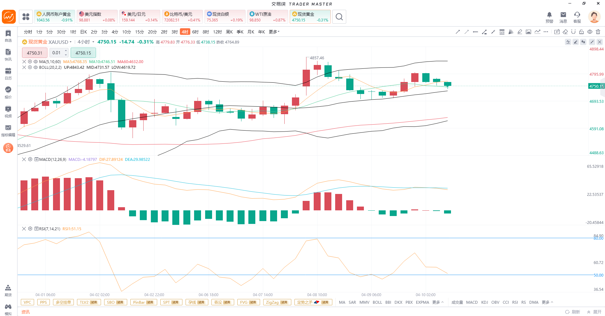Open the 指标编辑 indicator editor icon
This screenshot has width=605, height=316.
point(8,130)
